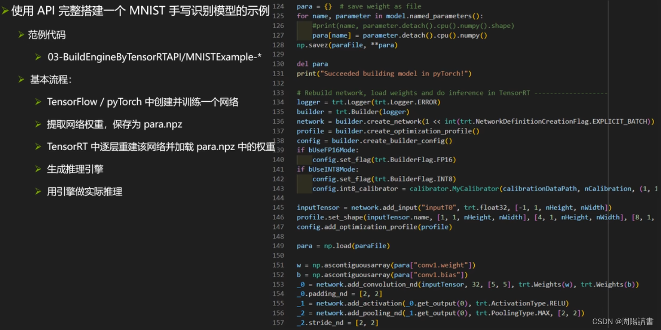Click line number 157 in the gutter
Image resolution: width=661 pixels, height=330 pixels.
point(278,322)
